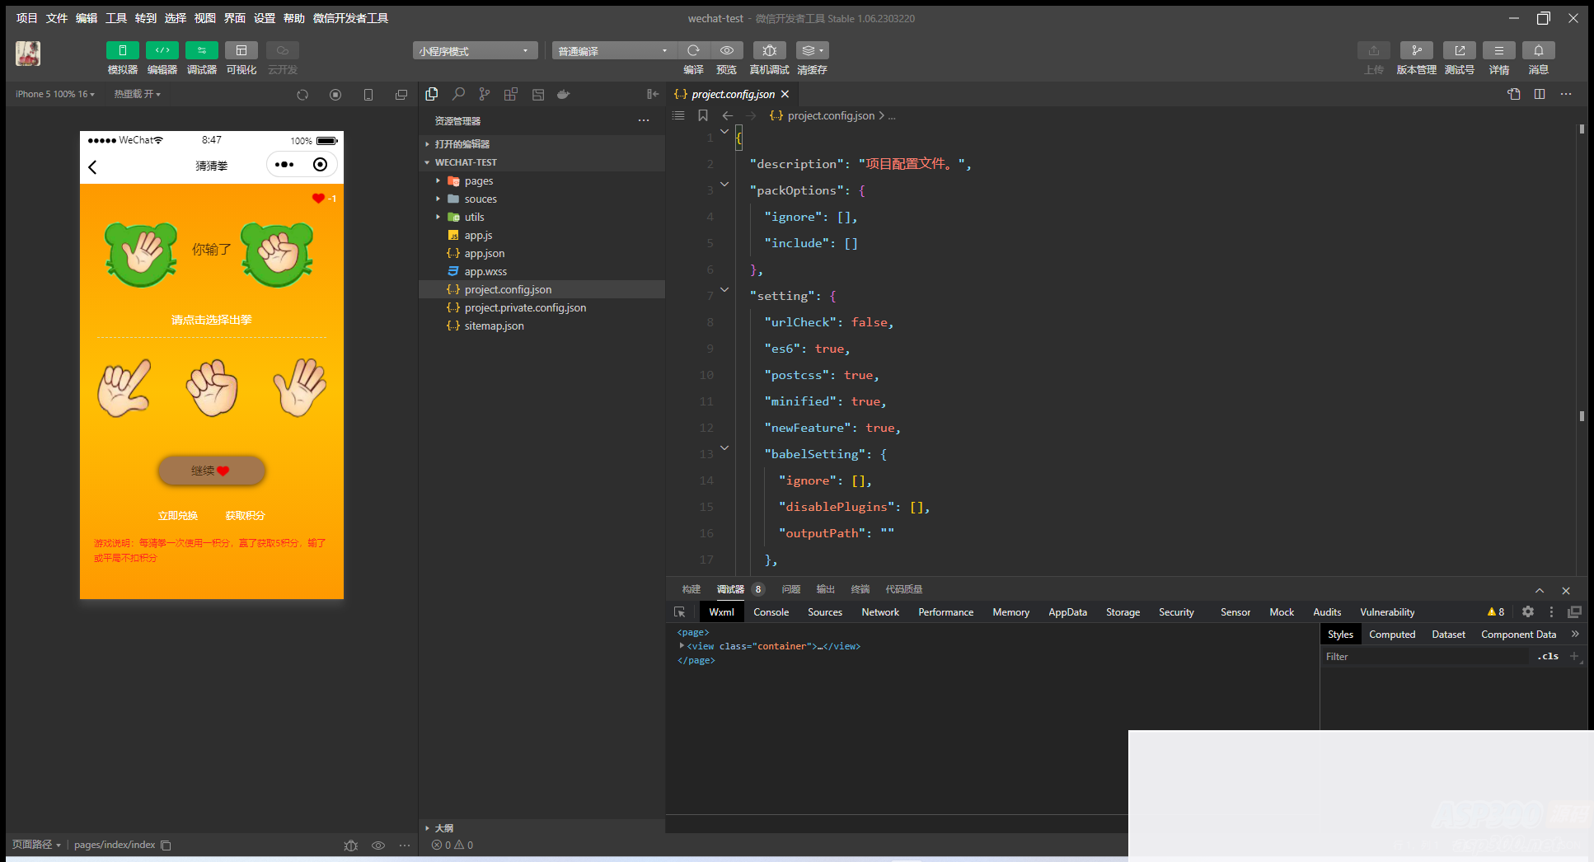Open source control branch icon
This screenshot has height=862, width=1594.
(x=485, y=95)
